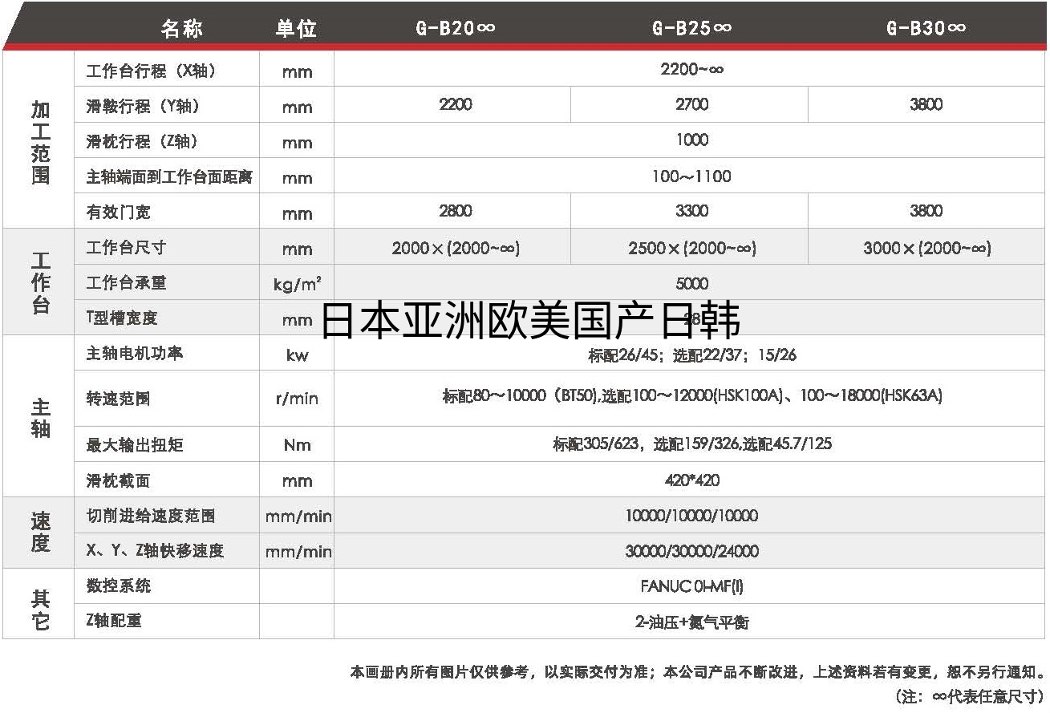The width and height of the screenshot is (1050, 713).
Task: Click the mm unit in 滑枕截面 row
Action: pyautogui.click(x=297, y=481)
